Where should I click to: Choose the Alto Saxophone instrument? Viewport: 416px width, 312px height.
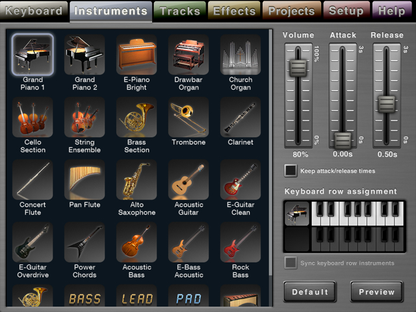tap(136, 180)
